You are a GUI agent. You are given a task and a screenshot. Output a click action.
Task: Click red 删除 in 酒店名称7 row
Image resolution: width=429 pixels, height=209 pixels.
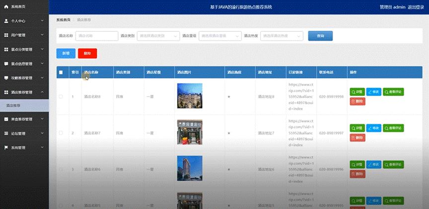[x=357, y=138]
